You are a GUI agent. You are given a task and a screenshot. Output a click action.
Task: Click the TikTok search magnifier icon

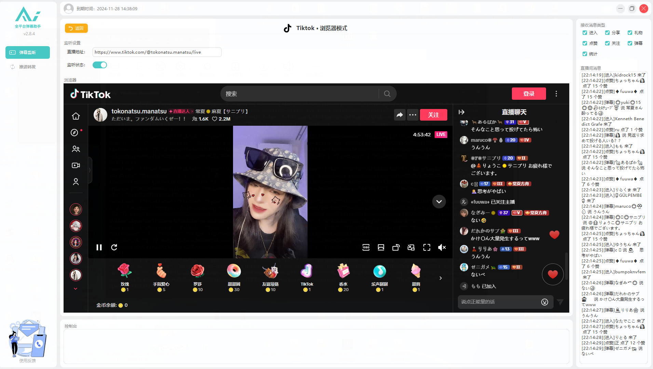coord(387,94)
